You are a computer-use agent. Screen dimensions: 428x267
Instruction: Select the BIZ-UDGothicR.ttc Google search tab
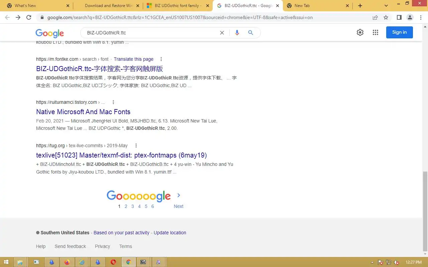click(x=248, y=6)
